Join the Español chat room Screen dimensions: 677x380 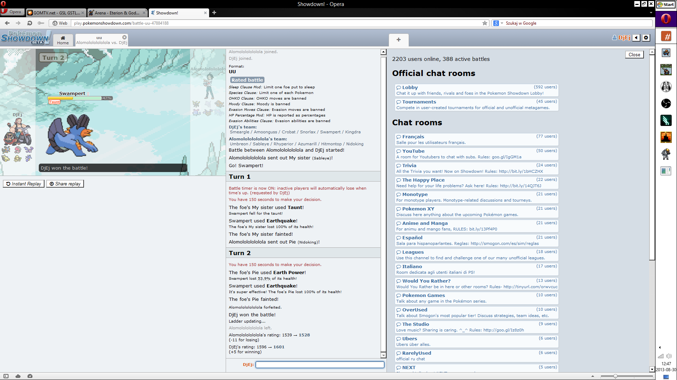tap(477, 240)
